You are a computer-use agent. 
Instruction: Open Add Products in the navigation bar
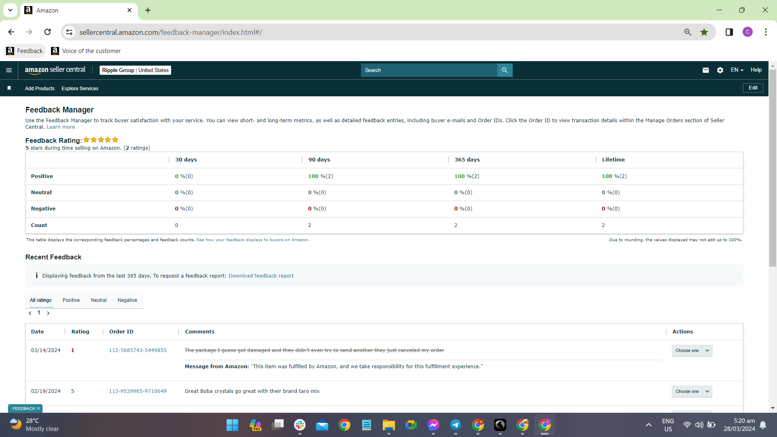(x=40, y=89)
